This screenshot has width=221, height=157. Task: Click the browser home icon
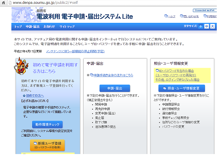click(x=3, y=3)
